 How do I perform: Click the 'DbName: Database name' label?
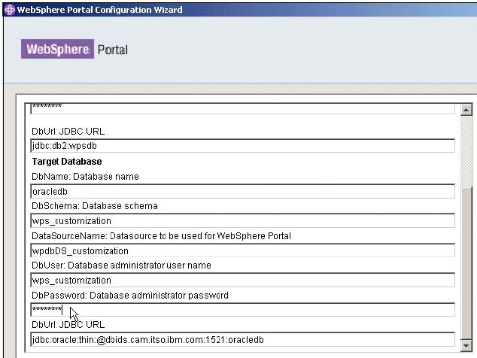(85, 177)
